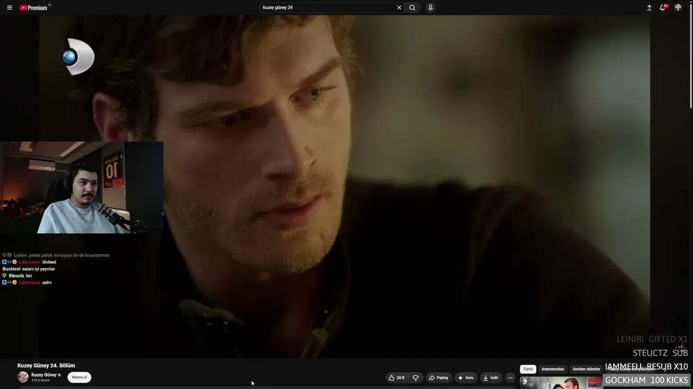Clear the search query with the X
The height and width of the screenshot is (389, 693).
tap(399, 8)
